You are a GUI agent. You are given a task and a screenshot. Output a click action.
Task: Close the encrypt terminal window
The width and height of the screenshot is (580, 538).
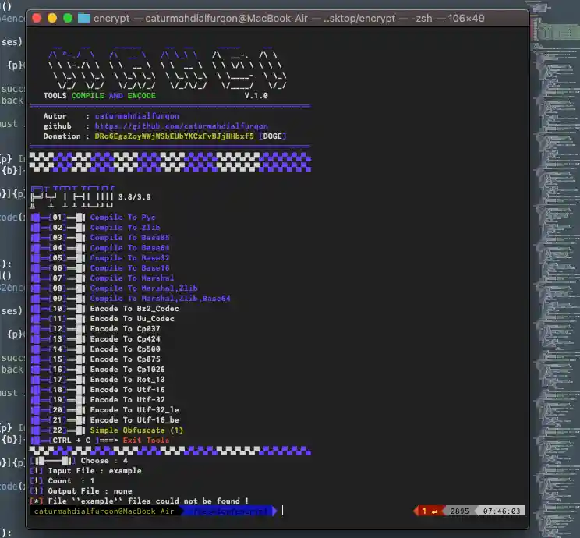(x=37, y=18)
